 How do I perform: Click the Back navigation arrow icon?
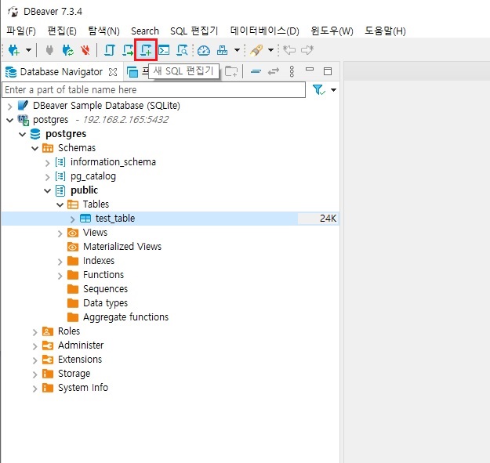click(x=289, y=50)
